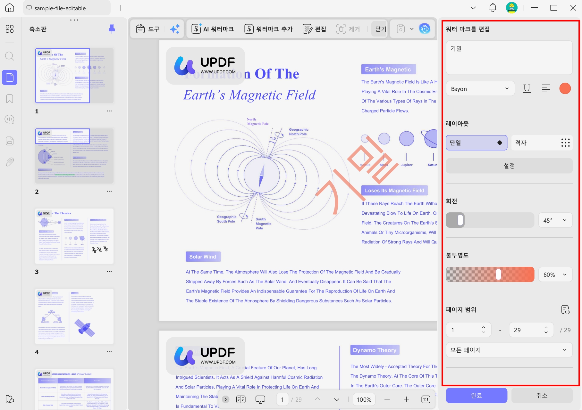This screenshot has height=410, width=582.
Task: Set actual size 1:1 icon
Action: click(426, 399)
